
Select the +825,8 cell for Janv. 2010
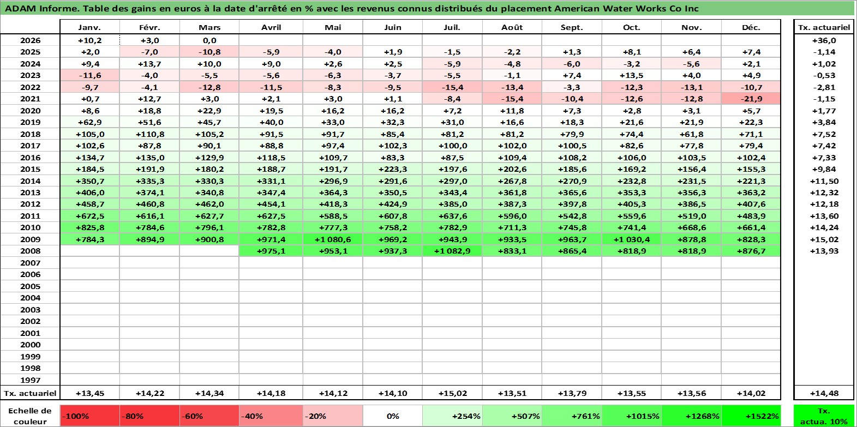pyautogui.click(x=90, y=227)
